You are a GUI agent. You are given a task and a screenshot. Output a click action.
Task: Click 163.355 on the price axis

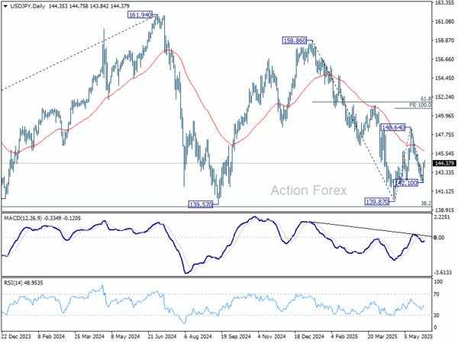point(444,3)
